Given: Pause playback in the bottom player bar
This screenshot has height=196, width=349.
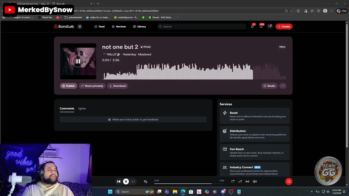Looking at the screenshot, I should coord(126,181).
